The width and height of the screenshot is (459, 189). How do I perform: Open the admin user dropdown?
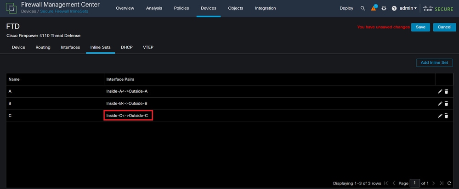[x=408, y=8]
